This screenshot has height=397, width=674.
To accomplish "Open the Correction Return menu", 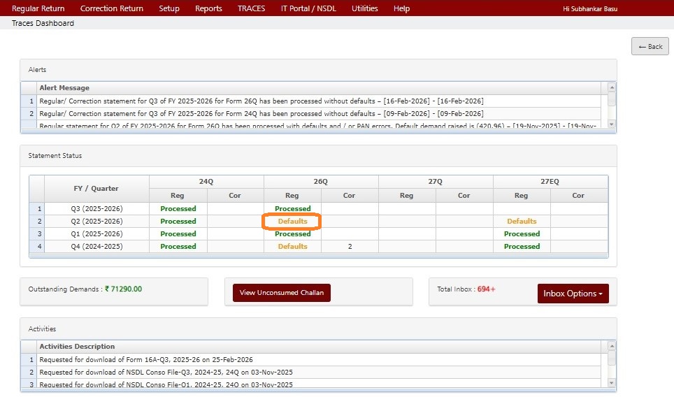I will [x=112, y=8].
